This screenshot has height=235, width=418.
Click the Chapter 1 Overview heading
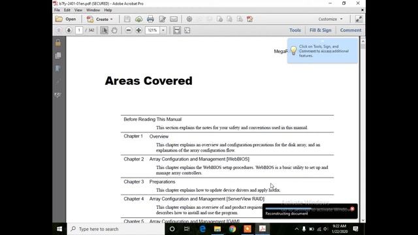[146, 136]
